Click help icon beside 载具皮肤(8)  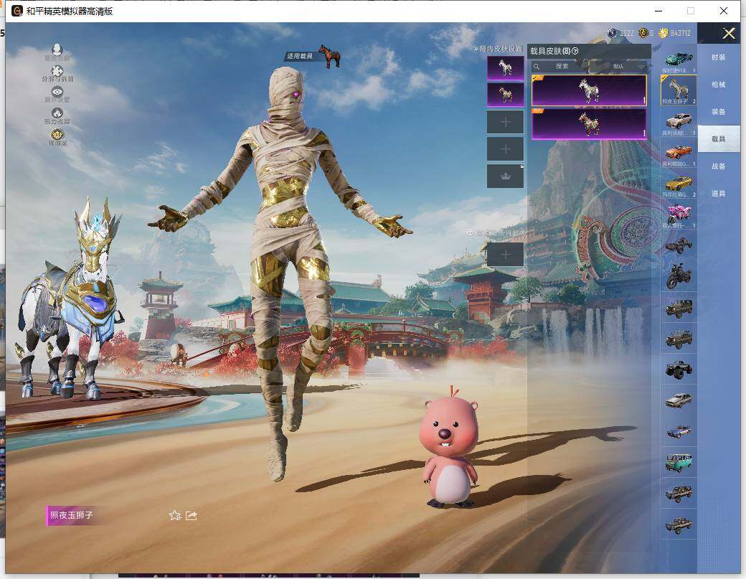pos(575,51)
